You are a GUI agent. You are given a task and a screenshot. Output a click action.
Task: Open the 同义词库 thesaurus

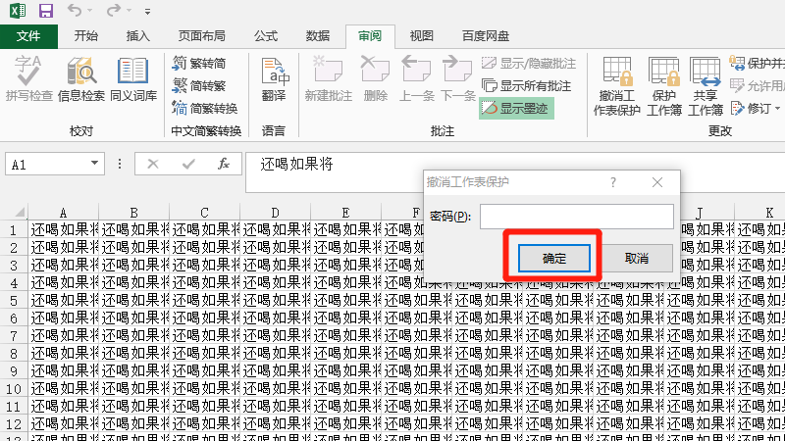point(133,78)
